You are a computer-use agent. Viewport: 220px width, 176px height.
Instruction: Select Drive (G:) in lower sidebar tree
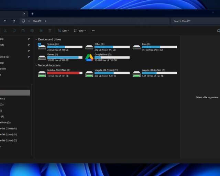[x=15, y=123]
